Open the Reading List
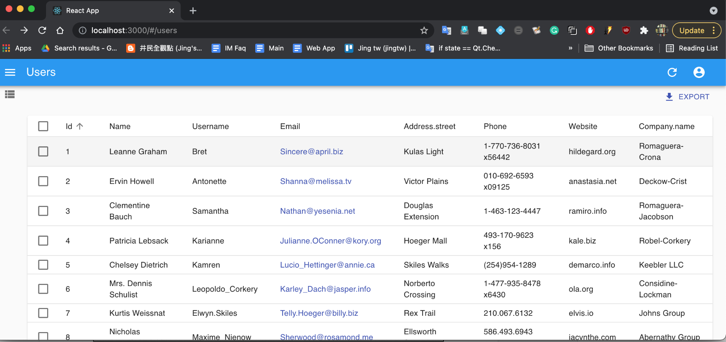This screenshot has height=342, width=726. pyautogui.click(x=692, y=48)
